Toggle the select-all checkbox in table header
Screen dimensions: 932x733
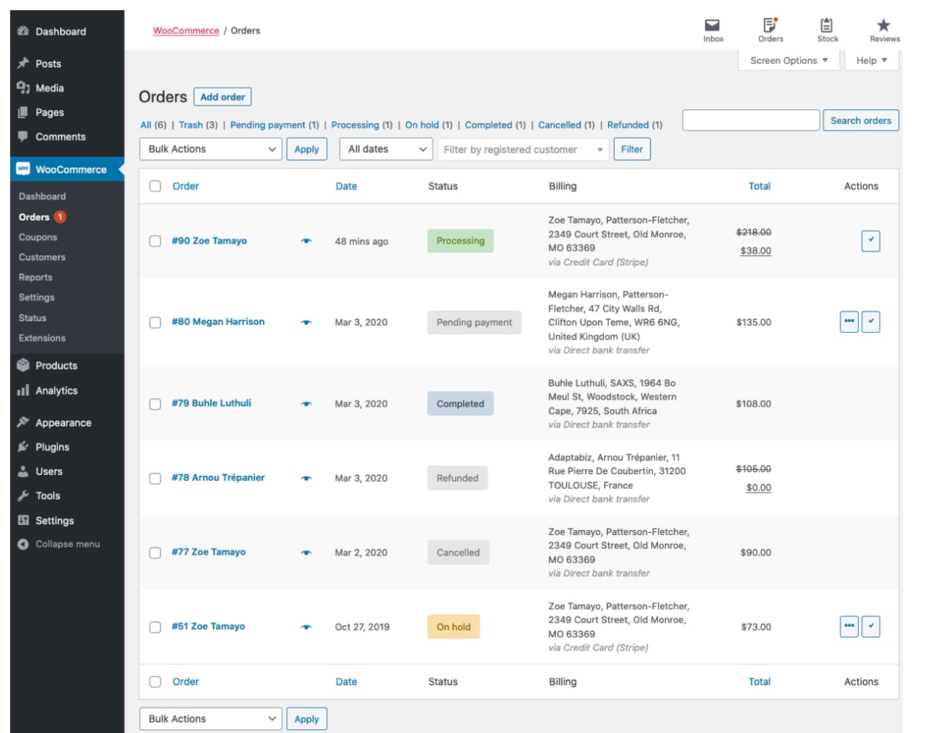click(155, 186)
